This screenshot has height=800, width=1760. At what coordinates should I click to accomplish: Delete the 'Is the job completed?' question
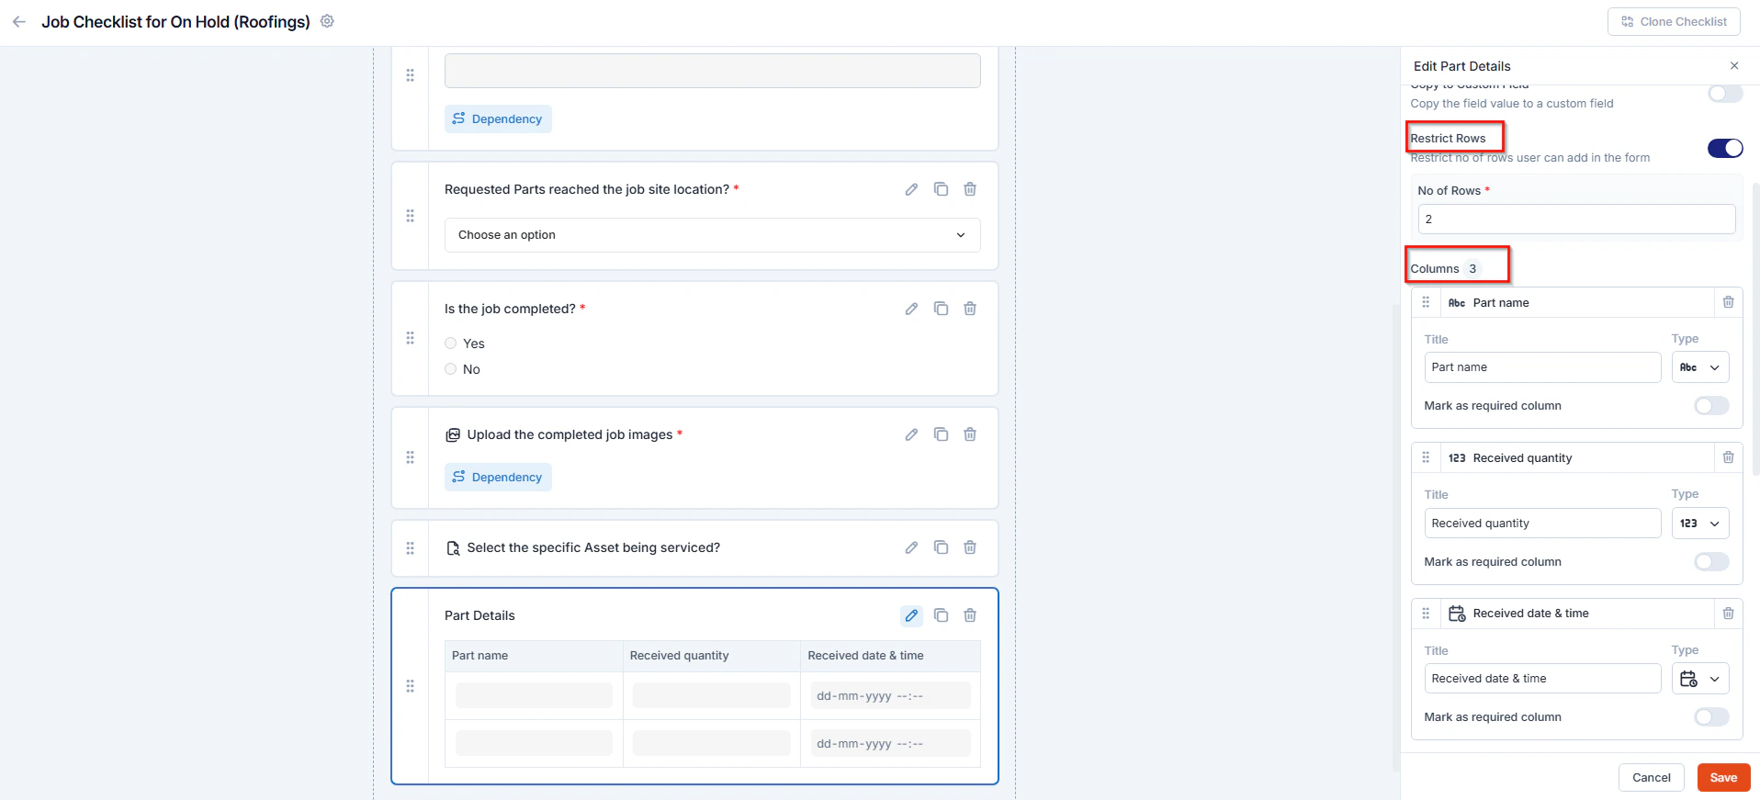(x=970, y=309)
